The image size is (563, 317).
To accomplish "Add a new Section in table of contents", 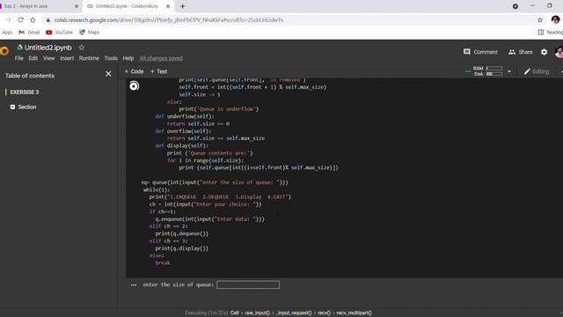I will tap(24, 107).
